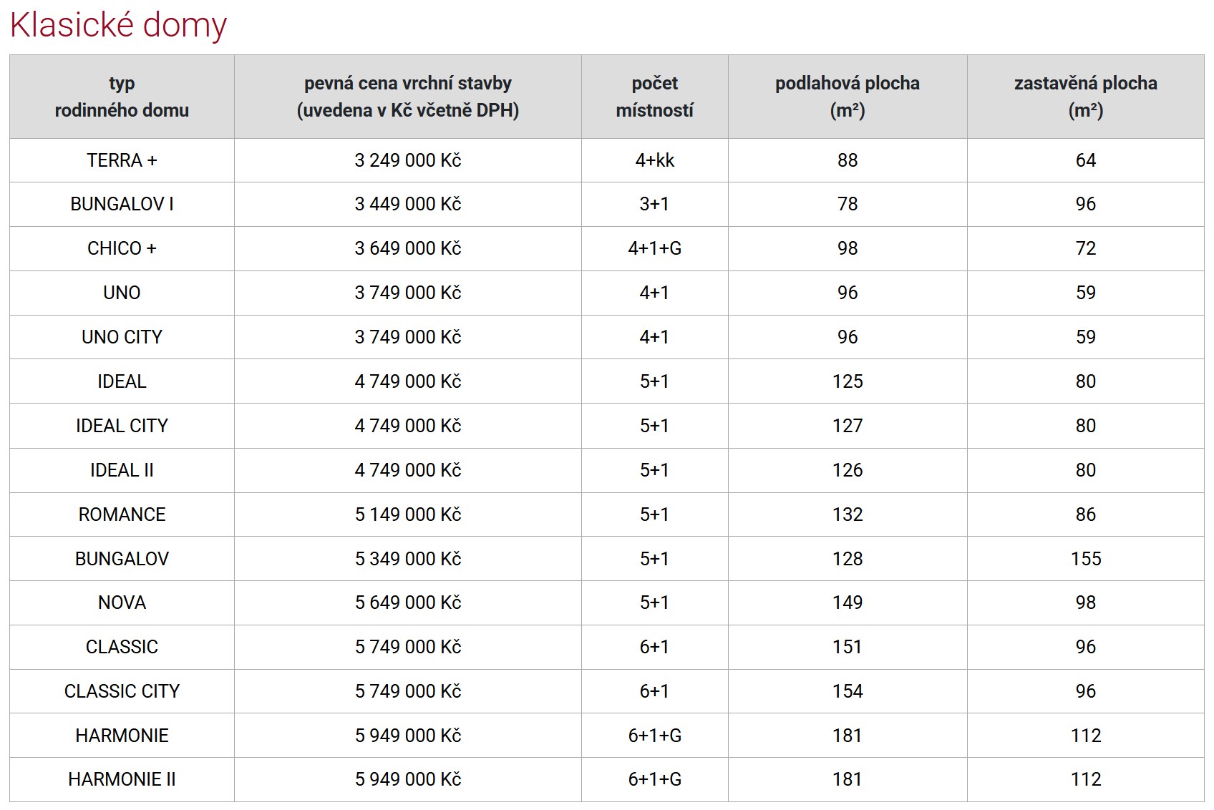Click the CHICO + price cell
The image size is (1214, 810).
point(407,248)
